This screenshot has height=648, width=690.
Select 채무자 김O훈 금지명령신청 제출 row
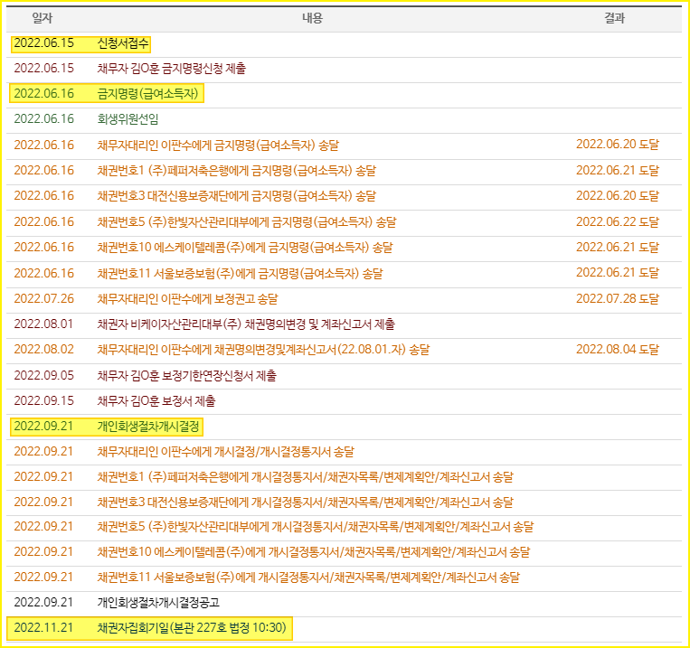click(345, 69)
